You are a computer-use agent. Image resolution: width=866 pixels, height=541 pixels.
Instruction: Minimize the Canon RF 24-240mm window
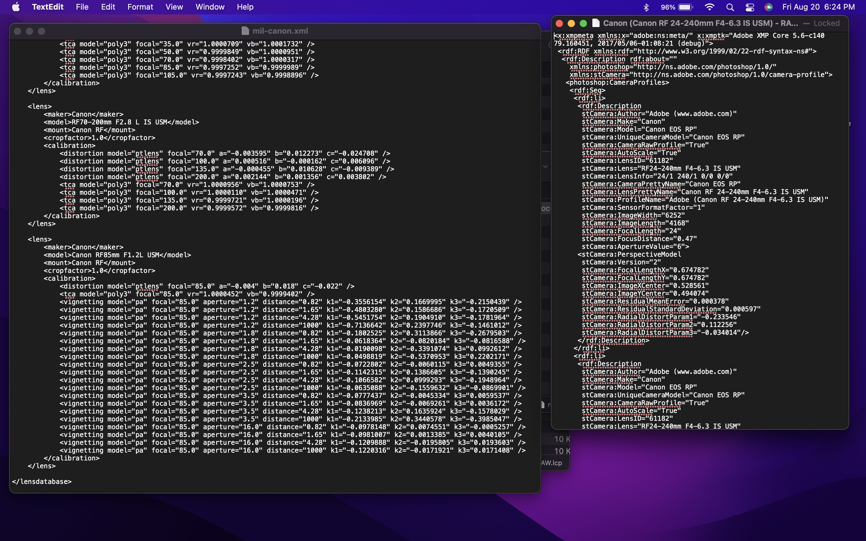(571, 23)
